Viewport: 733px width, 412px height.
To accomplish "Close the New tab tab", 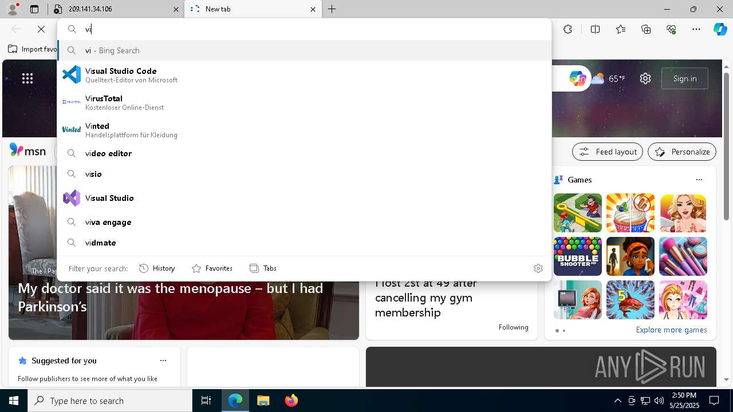I will click(x=313, y=9).
